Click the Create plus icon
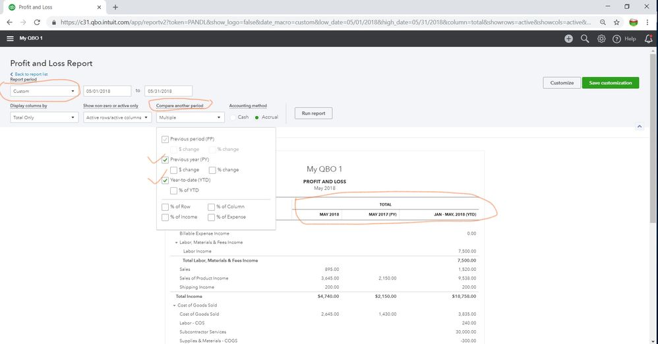The width and height of the screenshot is (658, 344). pos(568,39)
